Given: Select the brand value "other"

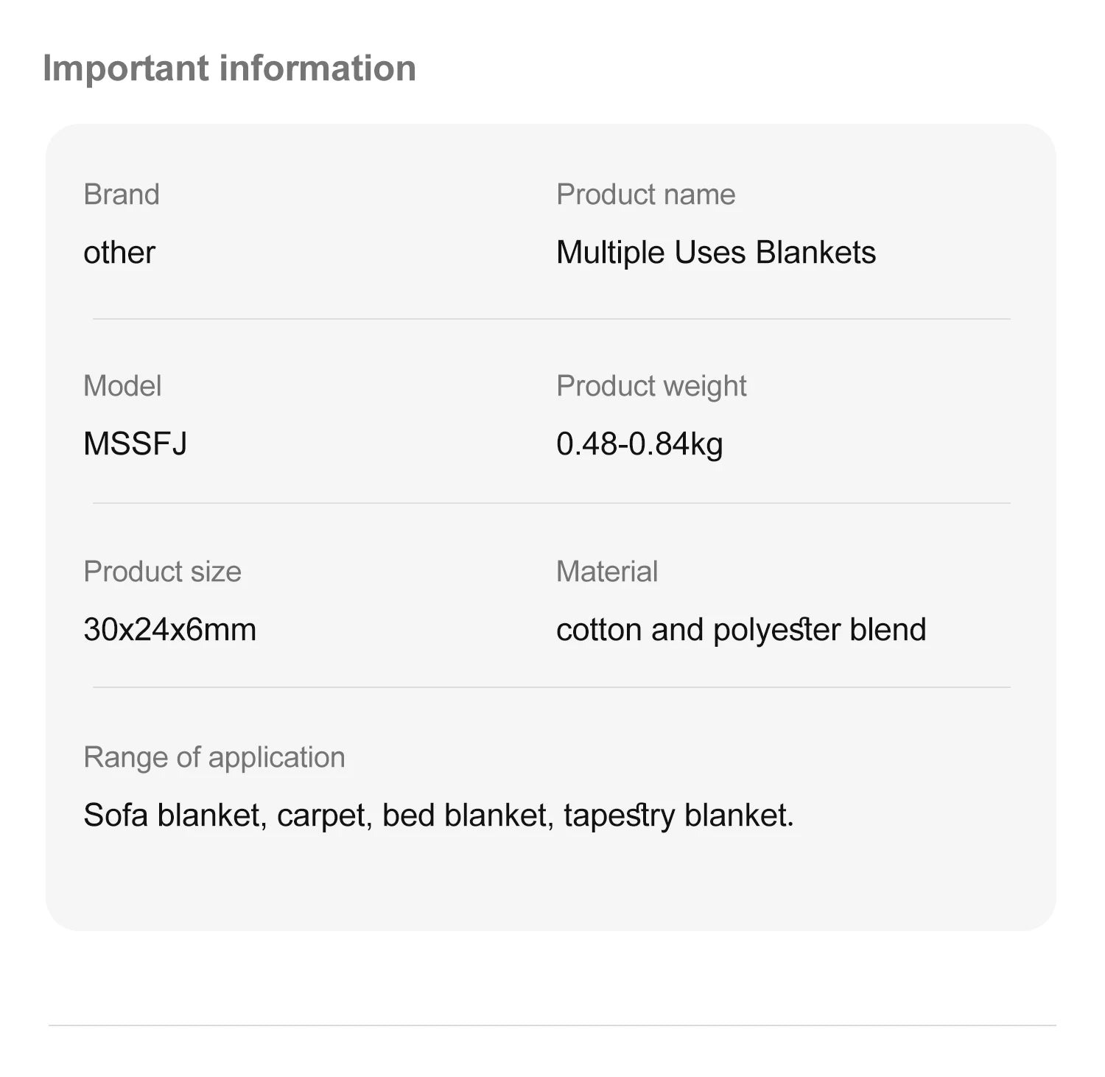Looking at the screenshot, I should [x=119, y=253].
